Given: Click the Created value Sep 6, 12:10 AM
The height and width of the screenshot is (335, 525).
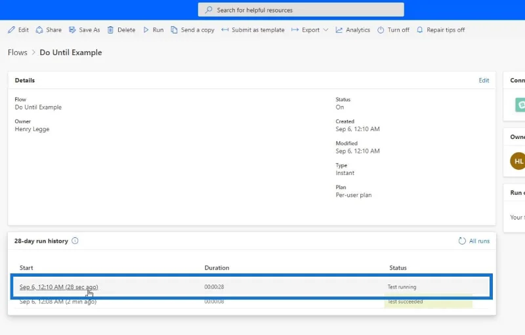Looking at the screenshot, I should pyautogui.click(x=358, y=129).
